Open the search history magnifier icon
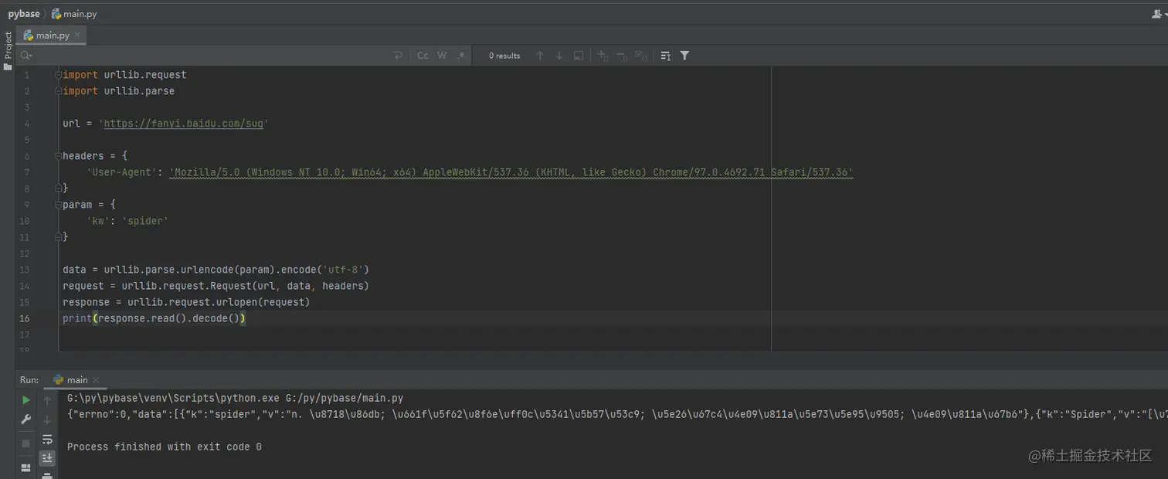Viewport: 1168px width, 479px height. pyautogui.click(x=25, y=56)
